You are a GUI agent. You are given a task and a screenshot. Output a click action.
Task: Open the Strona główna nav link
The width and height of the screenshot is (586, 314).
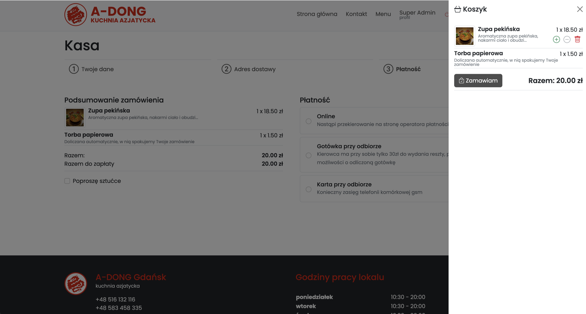(317, 14)
